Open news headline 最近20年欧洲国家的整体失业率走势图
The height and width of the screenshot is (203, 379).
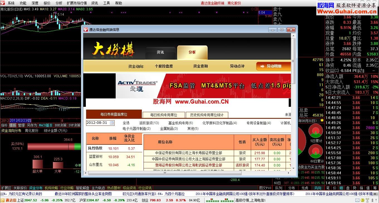pyautogui.click(x=83, y=194)
